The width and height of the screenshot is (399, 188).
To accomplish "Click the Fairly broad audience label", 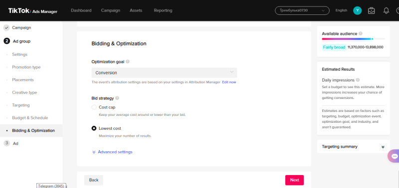I will point(334,47).
